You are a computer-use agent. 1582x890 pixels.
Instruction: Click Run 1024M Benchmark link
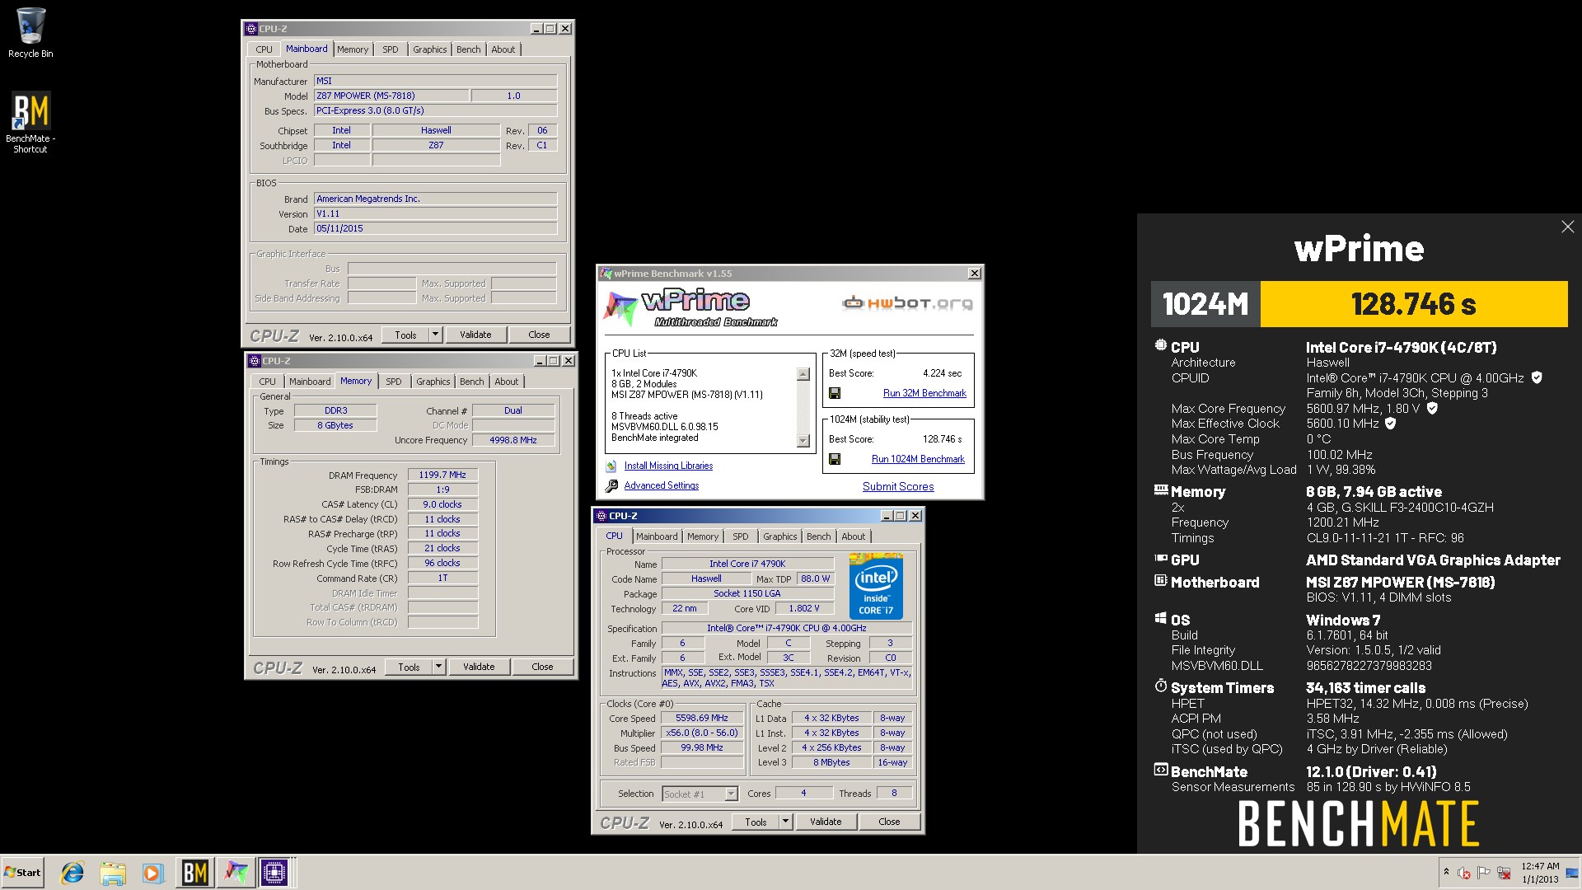(x=918, y=460)
